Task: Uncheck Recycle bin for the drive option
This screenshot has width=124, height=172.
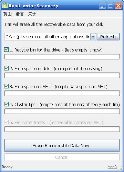Action: click(x=6, y=50)
